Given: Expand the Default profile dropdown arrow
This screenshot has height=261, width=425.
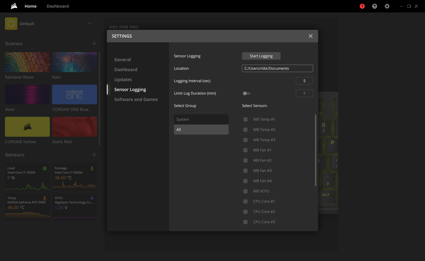Looking at the screenshot, I should (89, 24).
